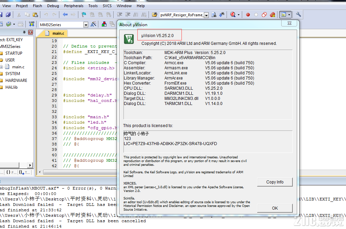Click the Redo arrow icon

(54, 15)
